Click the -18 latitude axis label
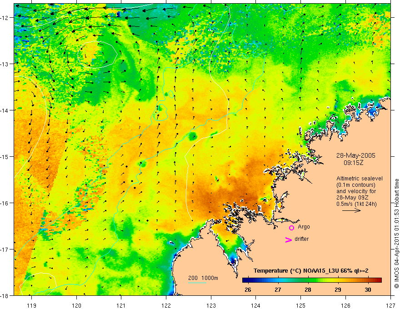 5,296
